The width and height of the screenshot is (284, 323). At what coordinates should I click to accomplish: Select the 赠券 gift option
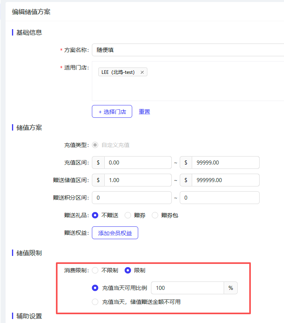click(128, 215)
